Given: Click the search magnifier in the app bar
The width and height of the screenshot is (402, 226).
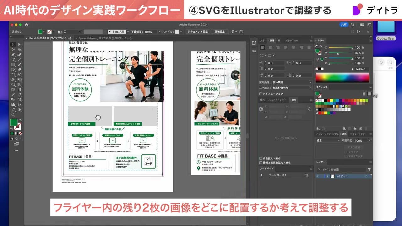Looking at the screenshot, I should 352,24.
